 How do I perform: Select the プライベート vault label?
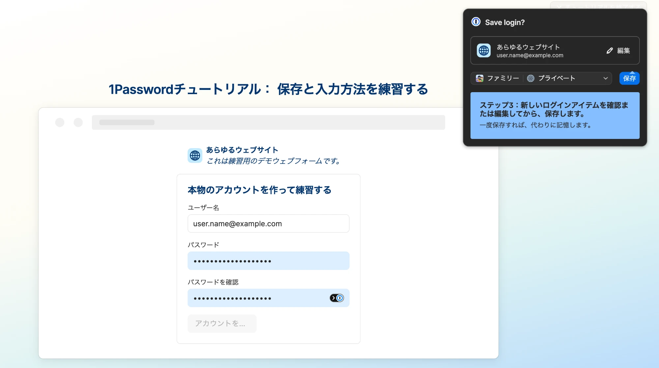(557, 78)
